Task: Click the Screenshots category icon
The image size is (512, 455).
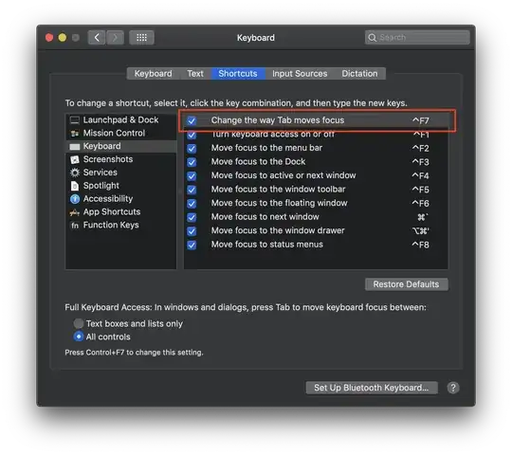Action: (x=75, y=159)
